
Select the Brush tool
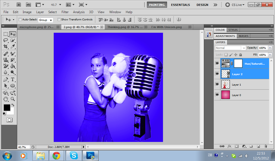12,53
